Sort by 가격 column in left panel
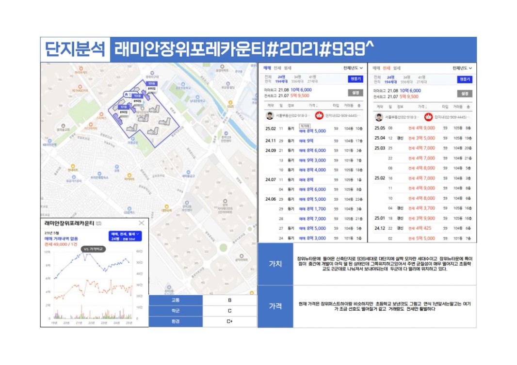Viewport: 517px width, 365px height. 312,105
